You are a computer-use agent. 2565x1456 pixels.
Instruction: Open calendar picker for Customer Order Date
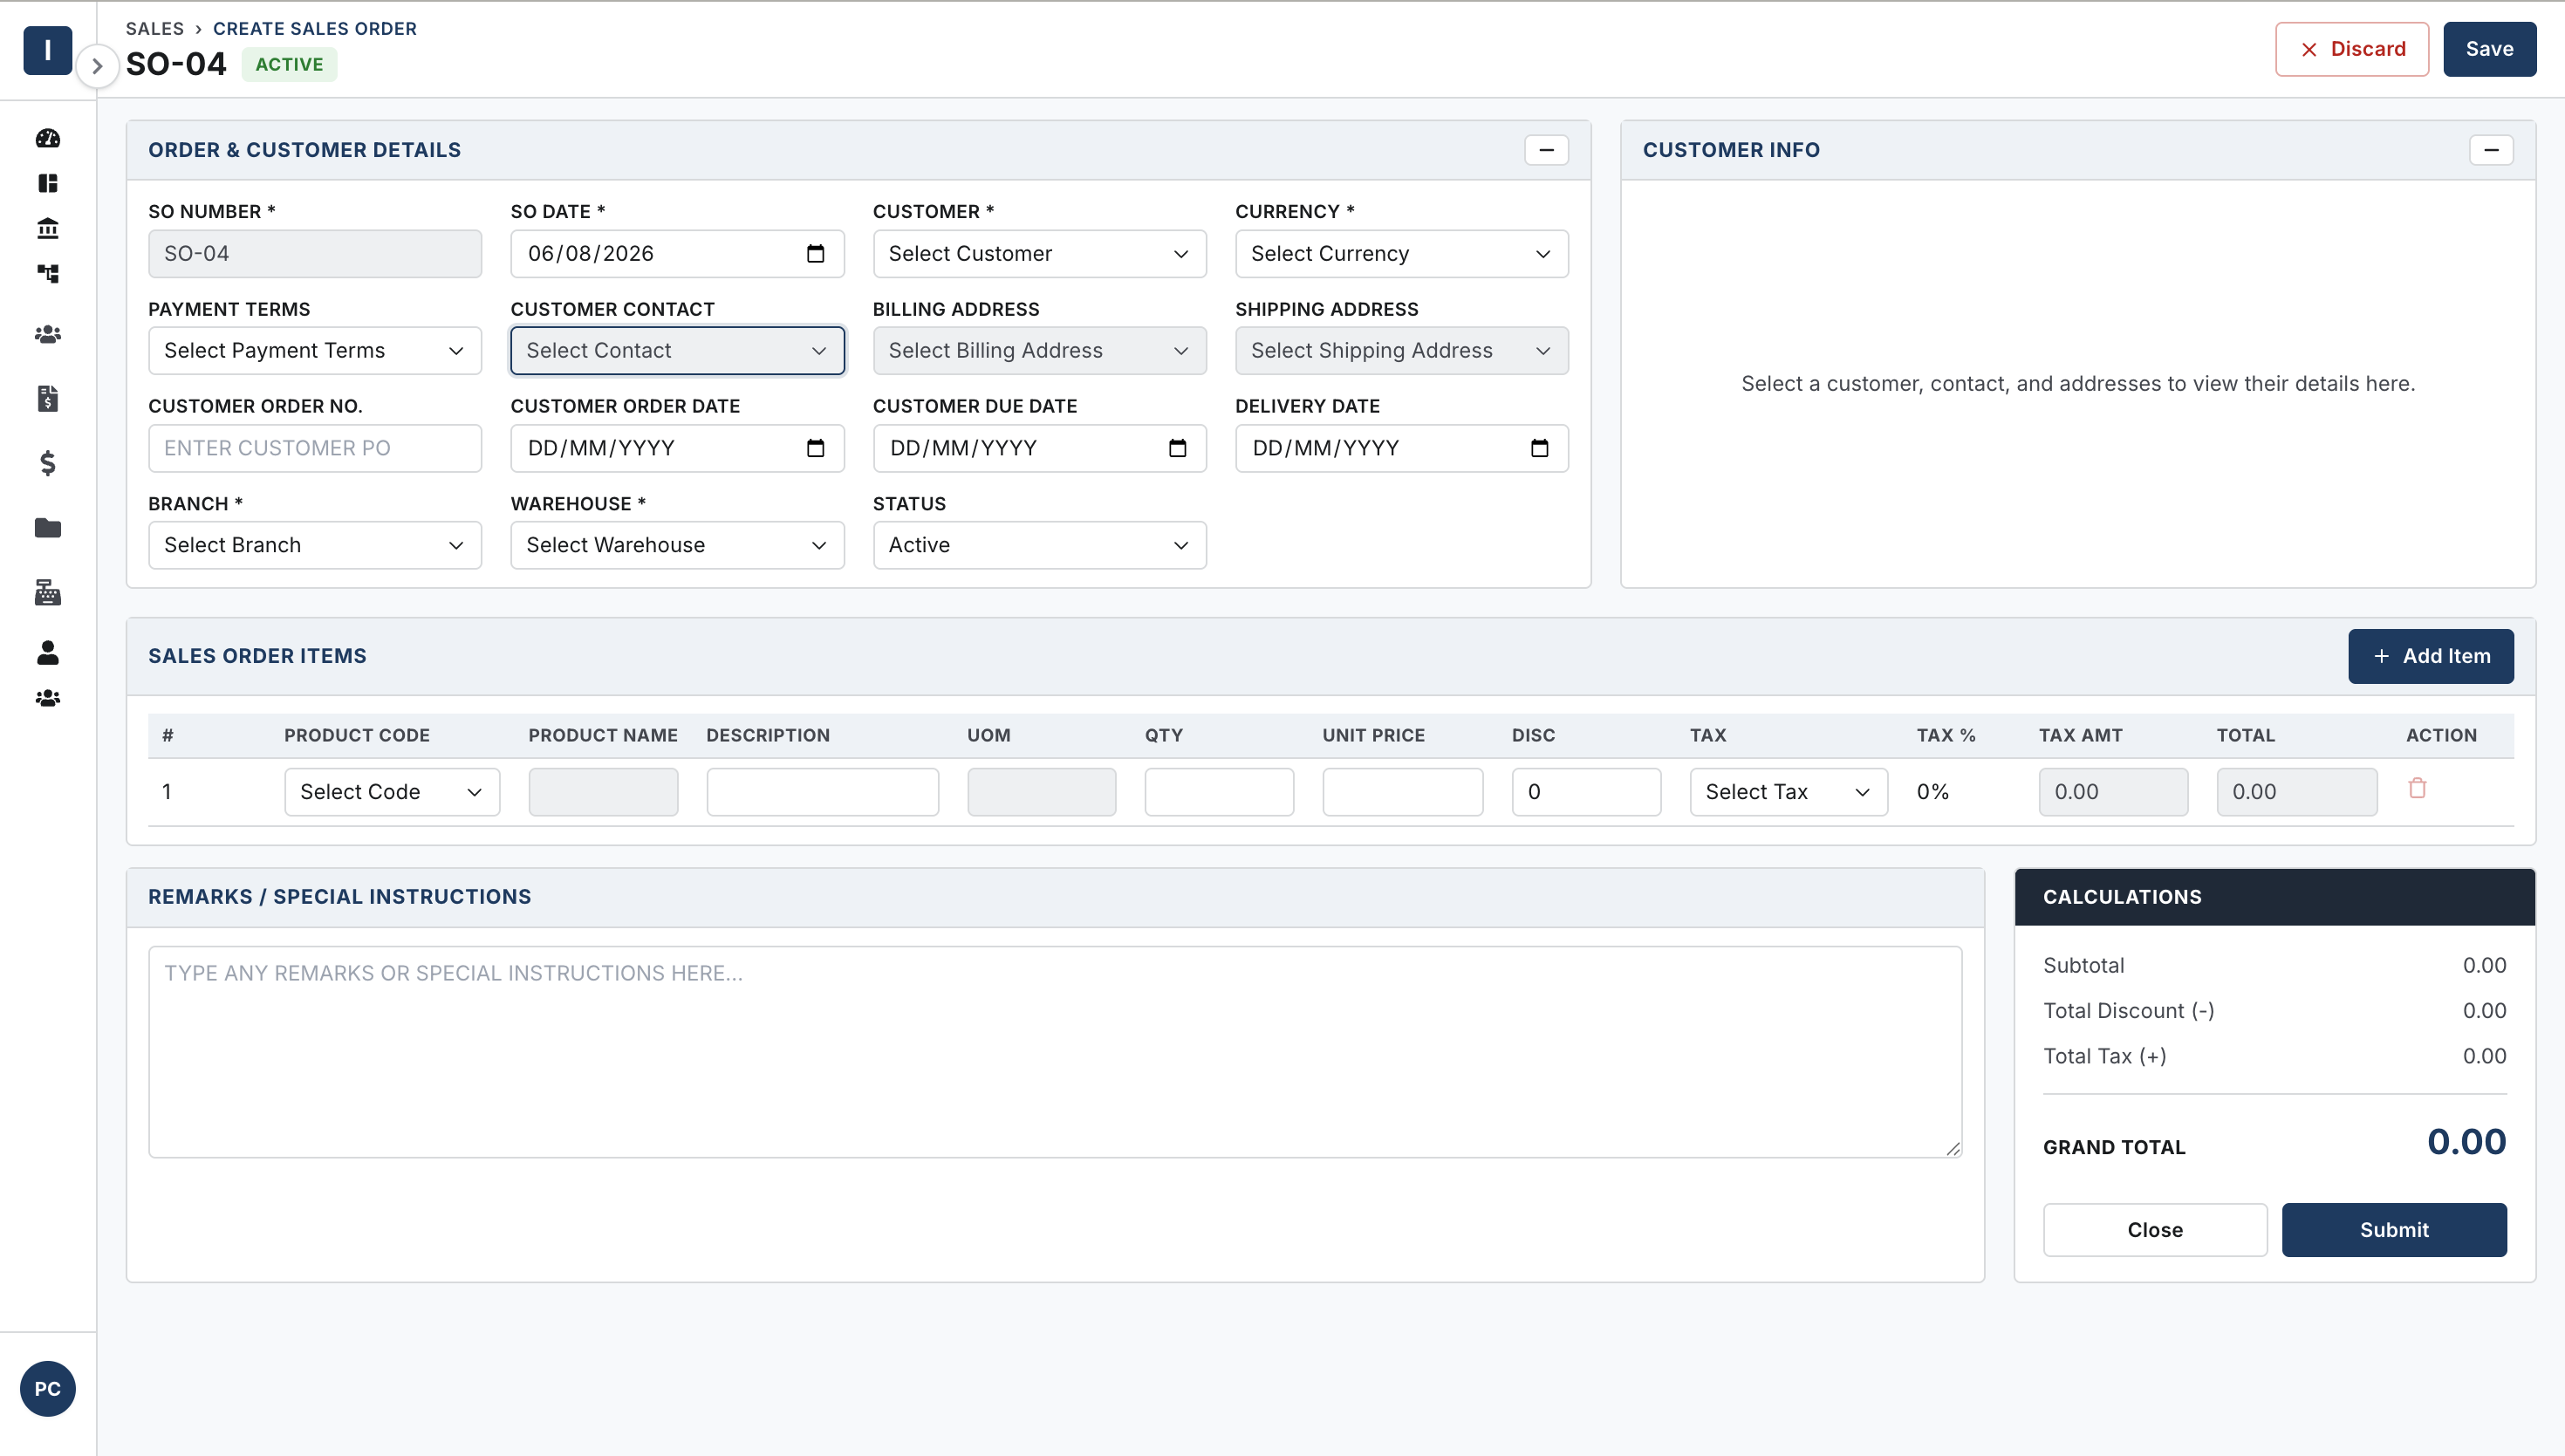pyautogui.click(x=815, y=448)
